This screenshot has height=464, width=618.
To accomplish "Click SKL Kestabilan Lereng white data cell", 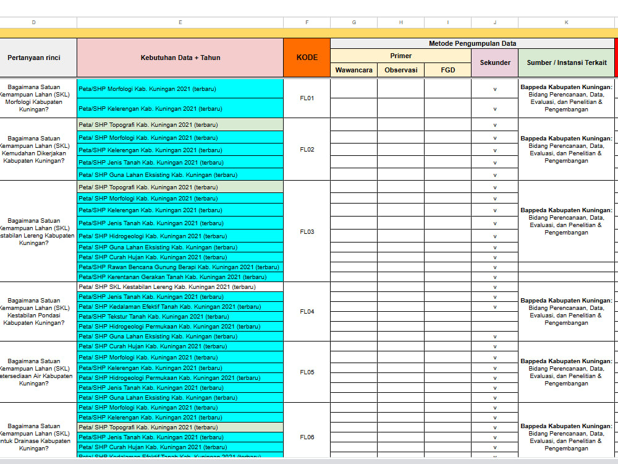I will 180,287.
